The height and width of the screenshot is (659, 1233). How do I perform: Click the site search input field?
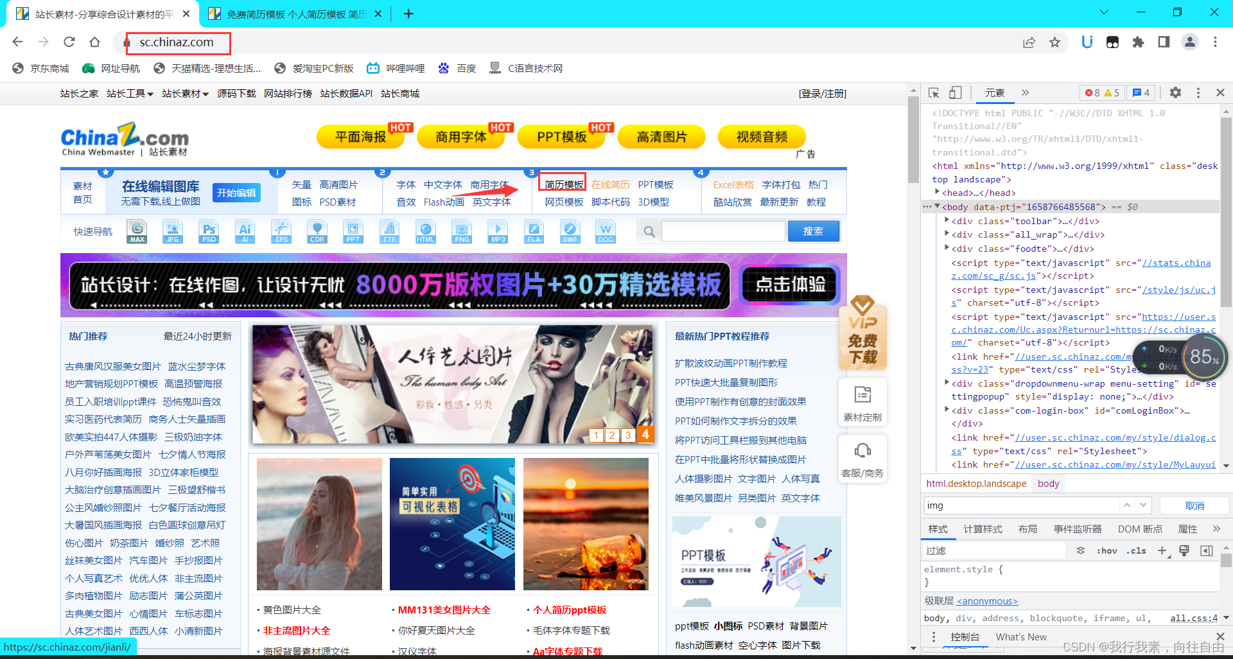tap(723, 231)
